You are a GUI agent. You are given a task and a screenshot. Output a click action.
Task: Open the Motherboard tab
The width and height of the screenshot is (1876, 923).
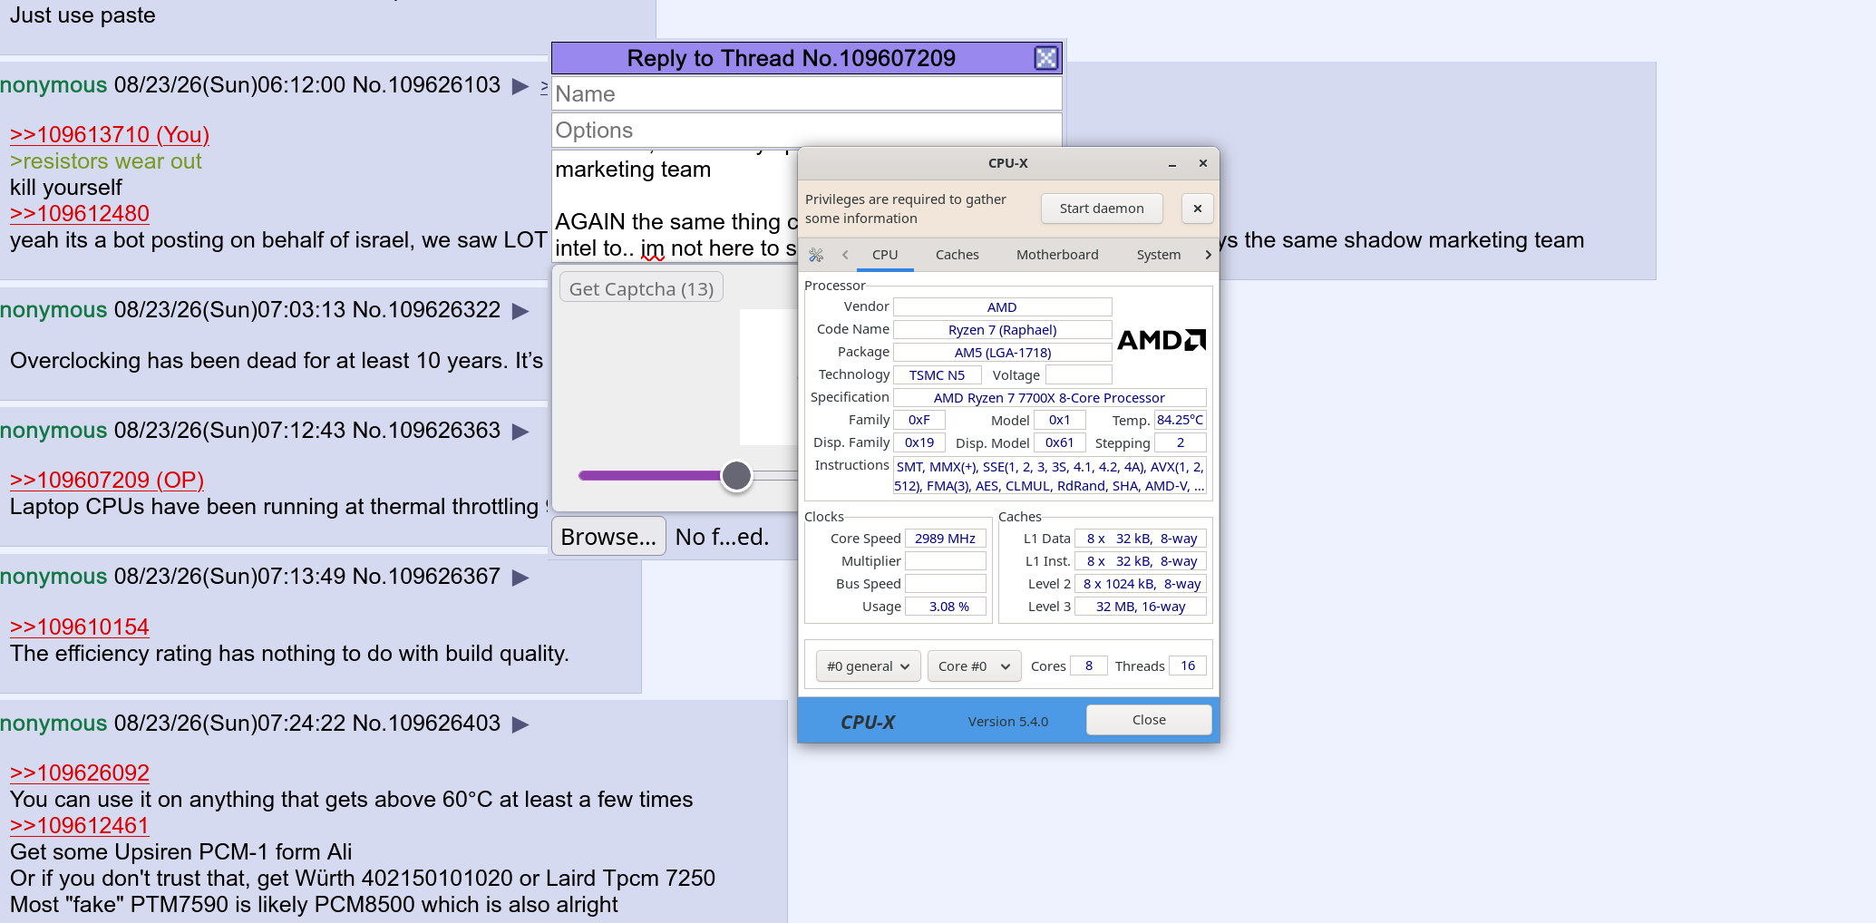(1057, 256)
